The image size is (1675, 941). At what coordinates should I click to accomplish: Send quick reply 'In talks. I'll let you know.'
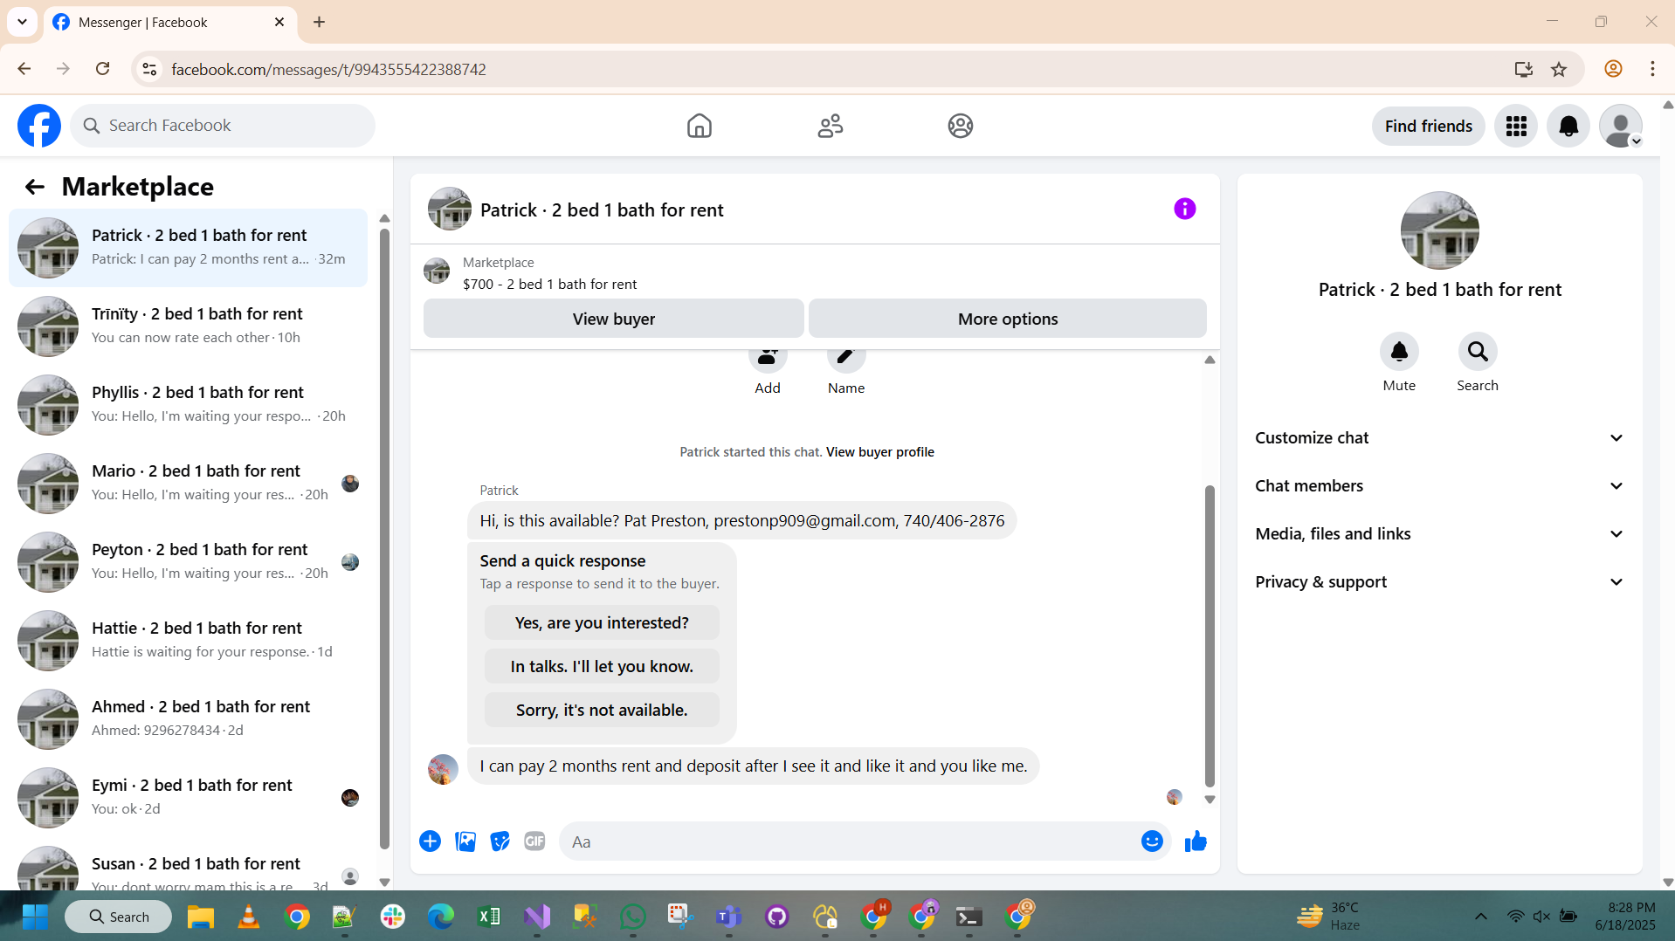click(x=602, y=666)
